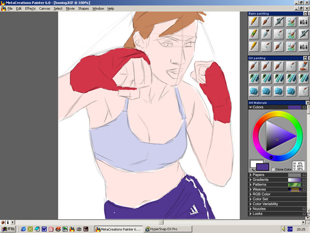The width and height of the screenshot is (310, 233).
Task: Select the purple primary color swatch
Action: coord(262,167)
